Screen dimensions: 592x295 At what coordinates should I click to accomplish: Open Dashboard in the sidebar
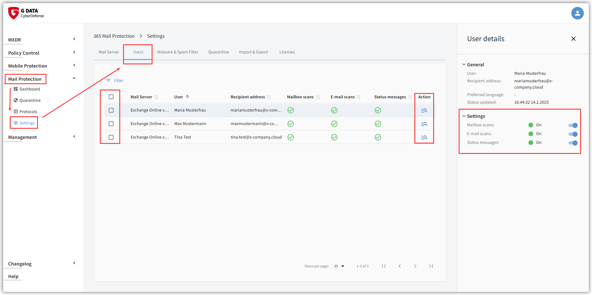30,89
